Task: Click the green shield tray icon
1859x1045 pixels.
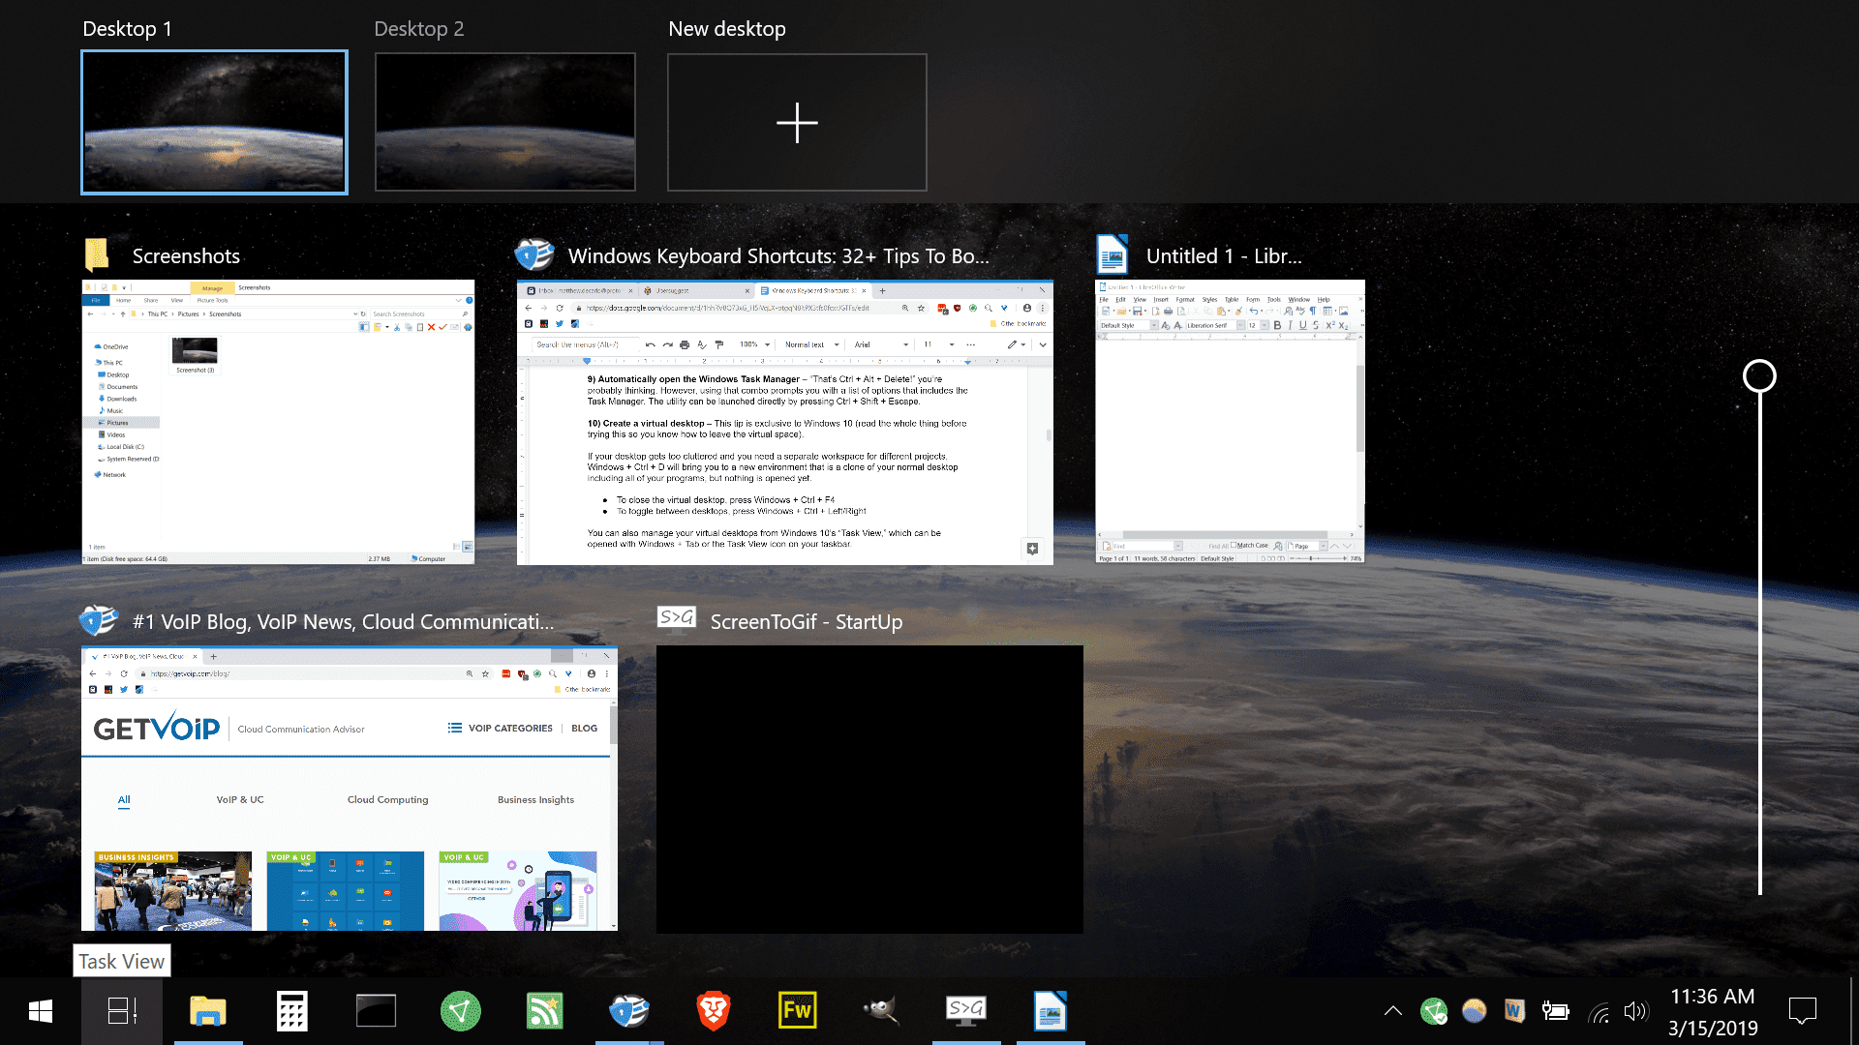Action: tap(1434, 1011)
